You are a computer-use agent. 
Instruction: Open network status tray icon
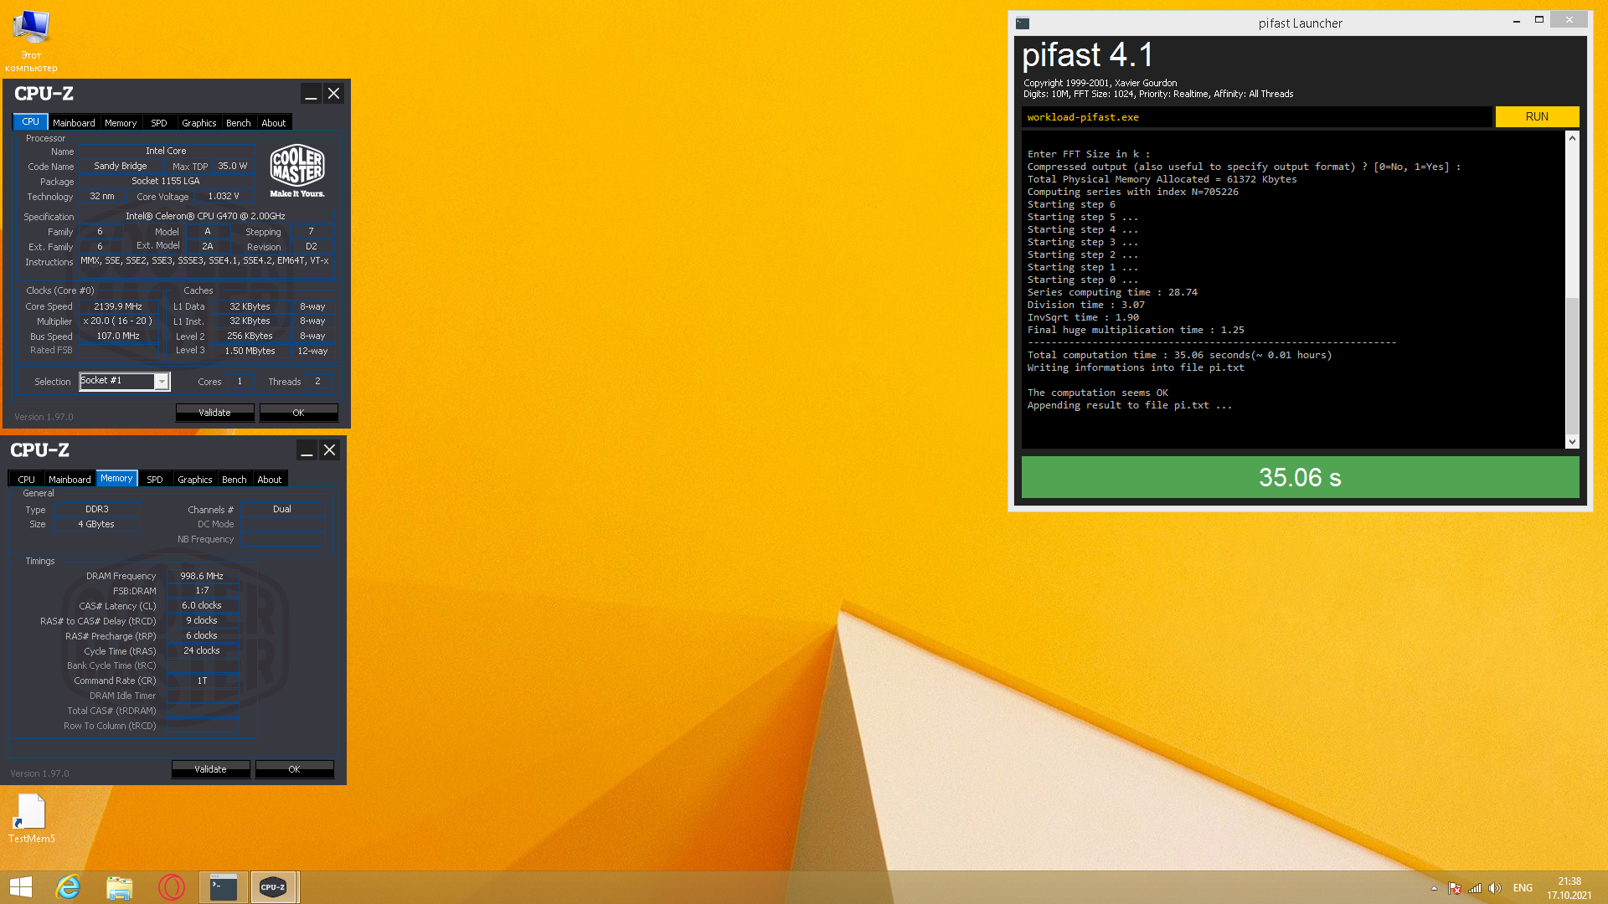click(1475, 888)
